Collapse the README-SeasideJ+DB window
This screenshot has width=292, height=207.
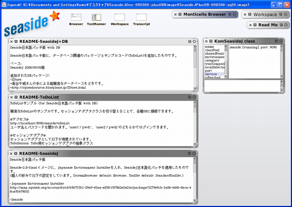coord(194,41)
